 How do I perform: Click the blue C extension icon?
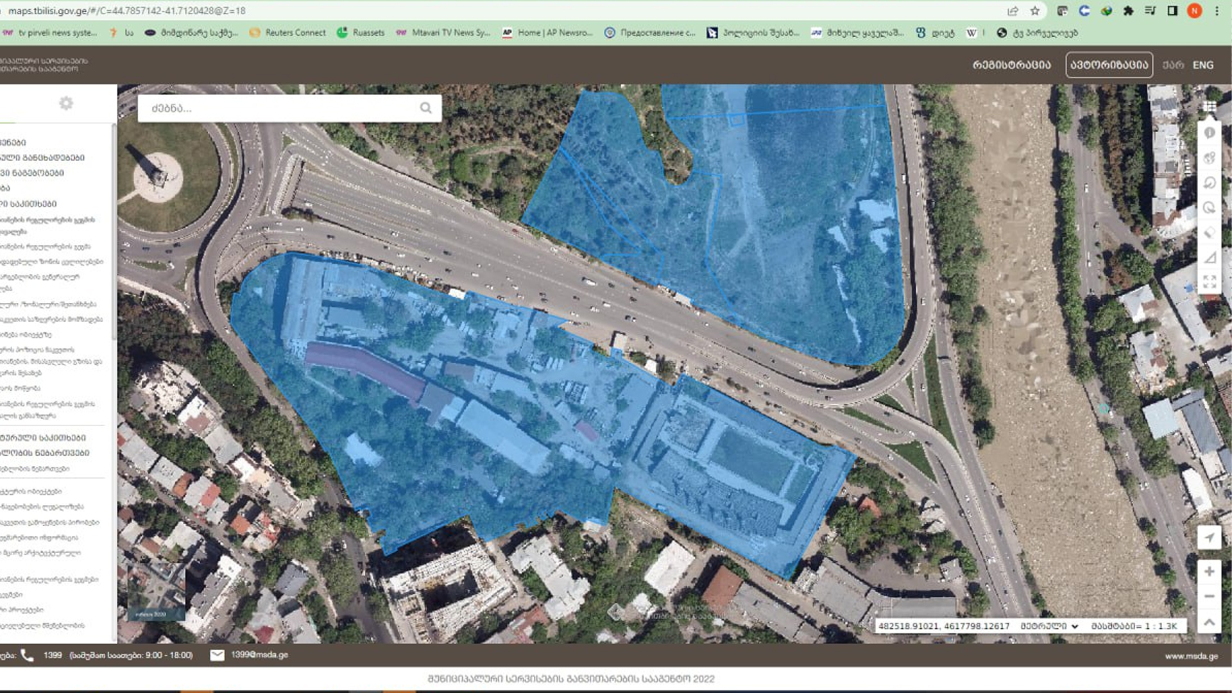1084,11
